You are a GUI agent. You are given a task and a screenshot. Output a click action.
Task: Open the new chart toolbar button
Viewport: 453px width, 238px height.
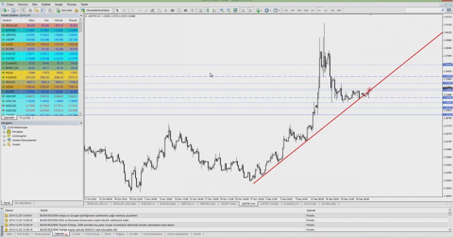tap(5, 10)
